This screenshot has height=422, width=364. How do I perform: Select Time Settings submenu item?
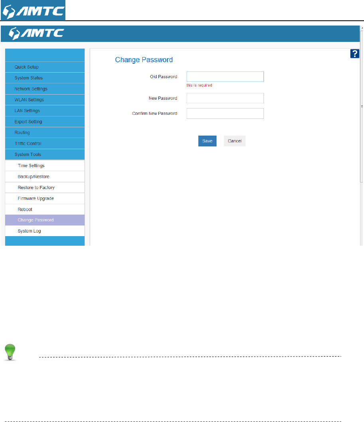pyautogui.click(x=45, y=166)
